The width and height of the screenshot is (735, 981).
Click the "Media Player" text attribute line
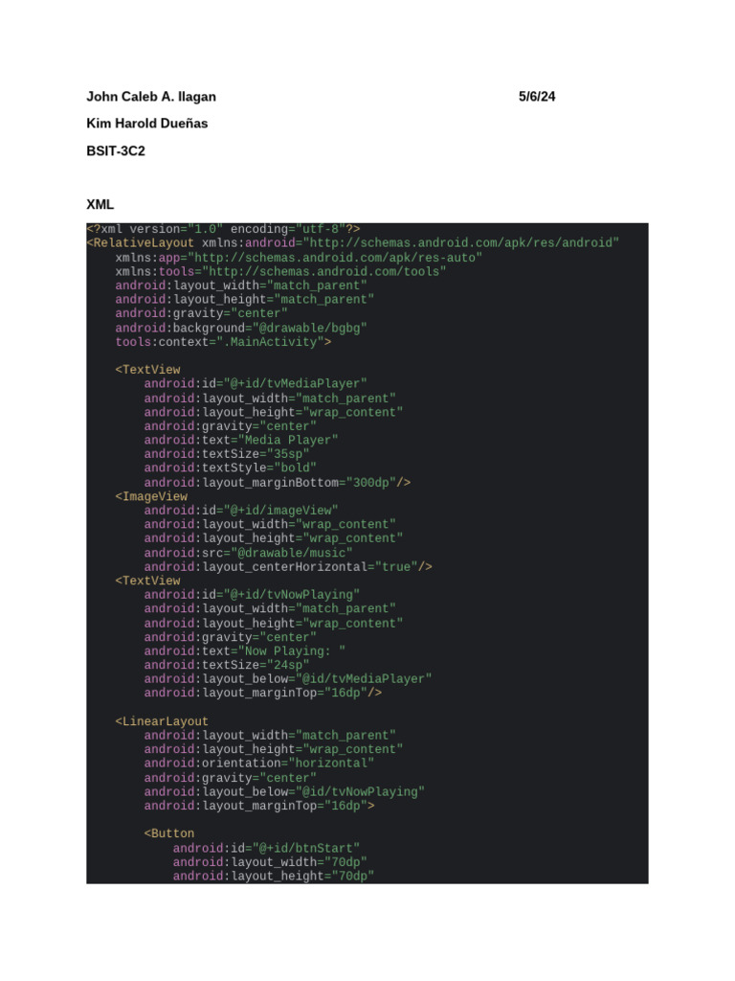click(241, 441)
